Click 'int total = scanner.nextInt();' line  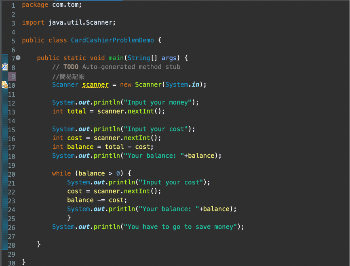108,111
